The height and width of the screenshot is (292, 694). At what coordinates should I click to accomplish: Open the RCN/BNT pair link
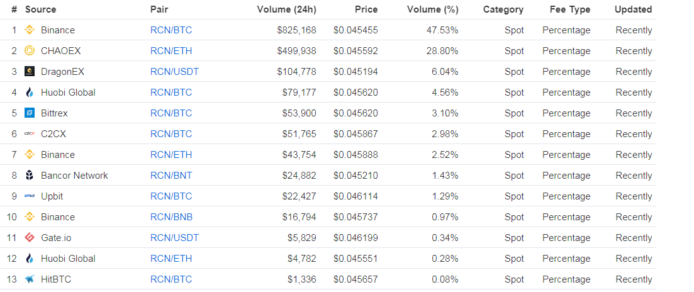171,176
